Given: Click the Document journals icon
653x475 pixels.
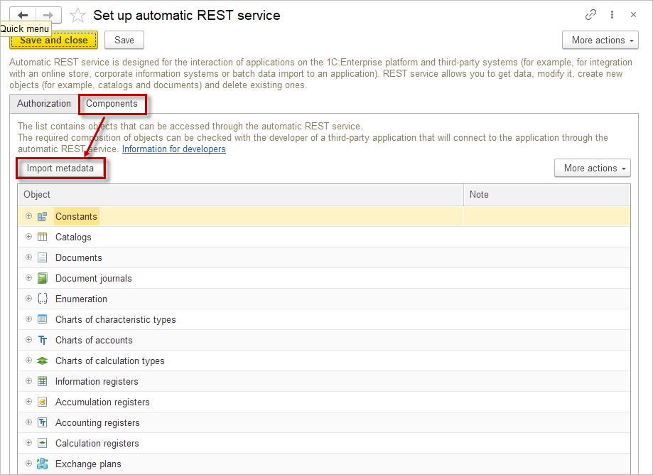Looking at the screenshot, I should (42, 279).
